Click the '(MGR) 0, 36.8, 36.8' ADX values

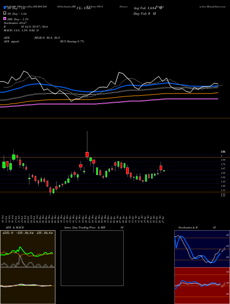(47, 38)
